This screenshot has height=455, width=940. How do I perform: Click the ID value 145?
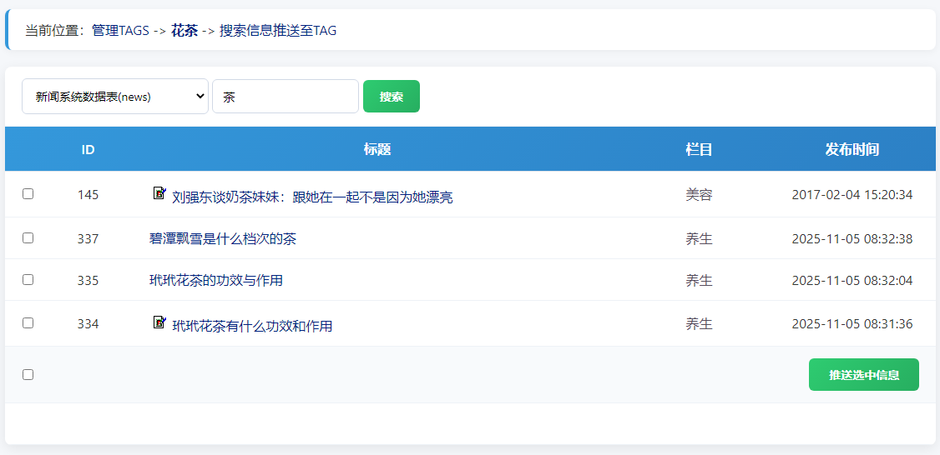coord(88,194)
